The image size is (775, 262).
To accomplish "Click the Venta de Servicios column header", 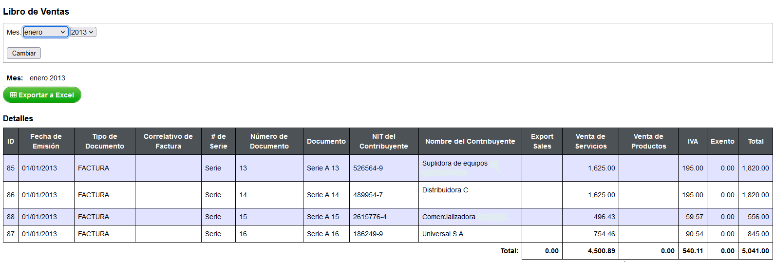I will point(591,141).
